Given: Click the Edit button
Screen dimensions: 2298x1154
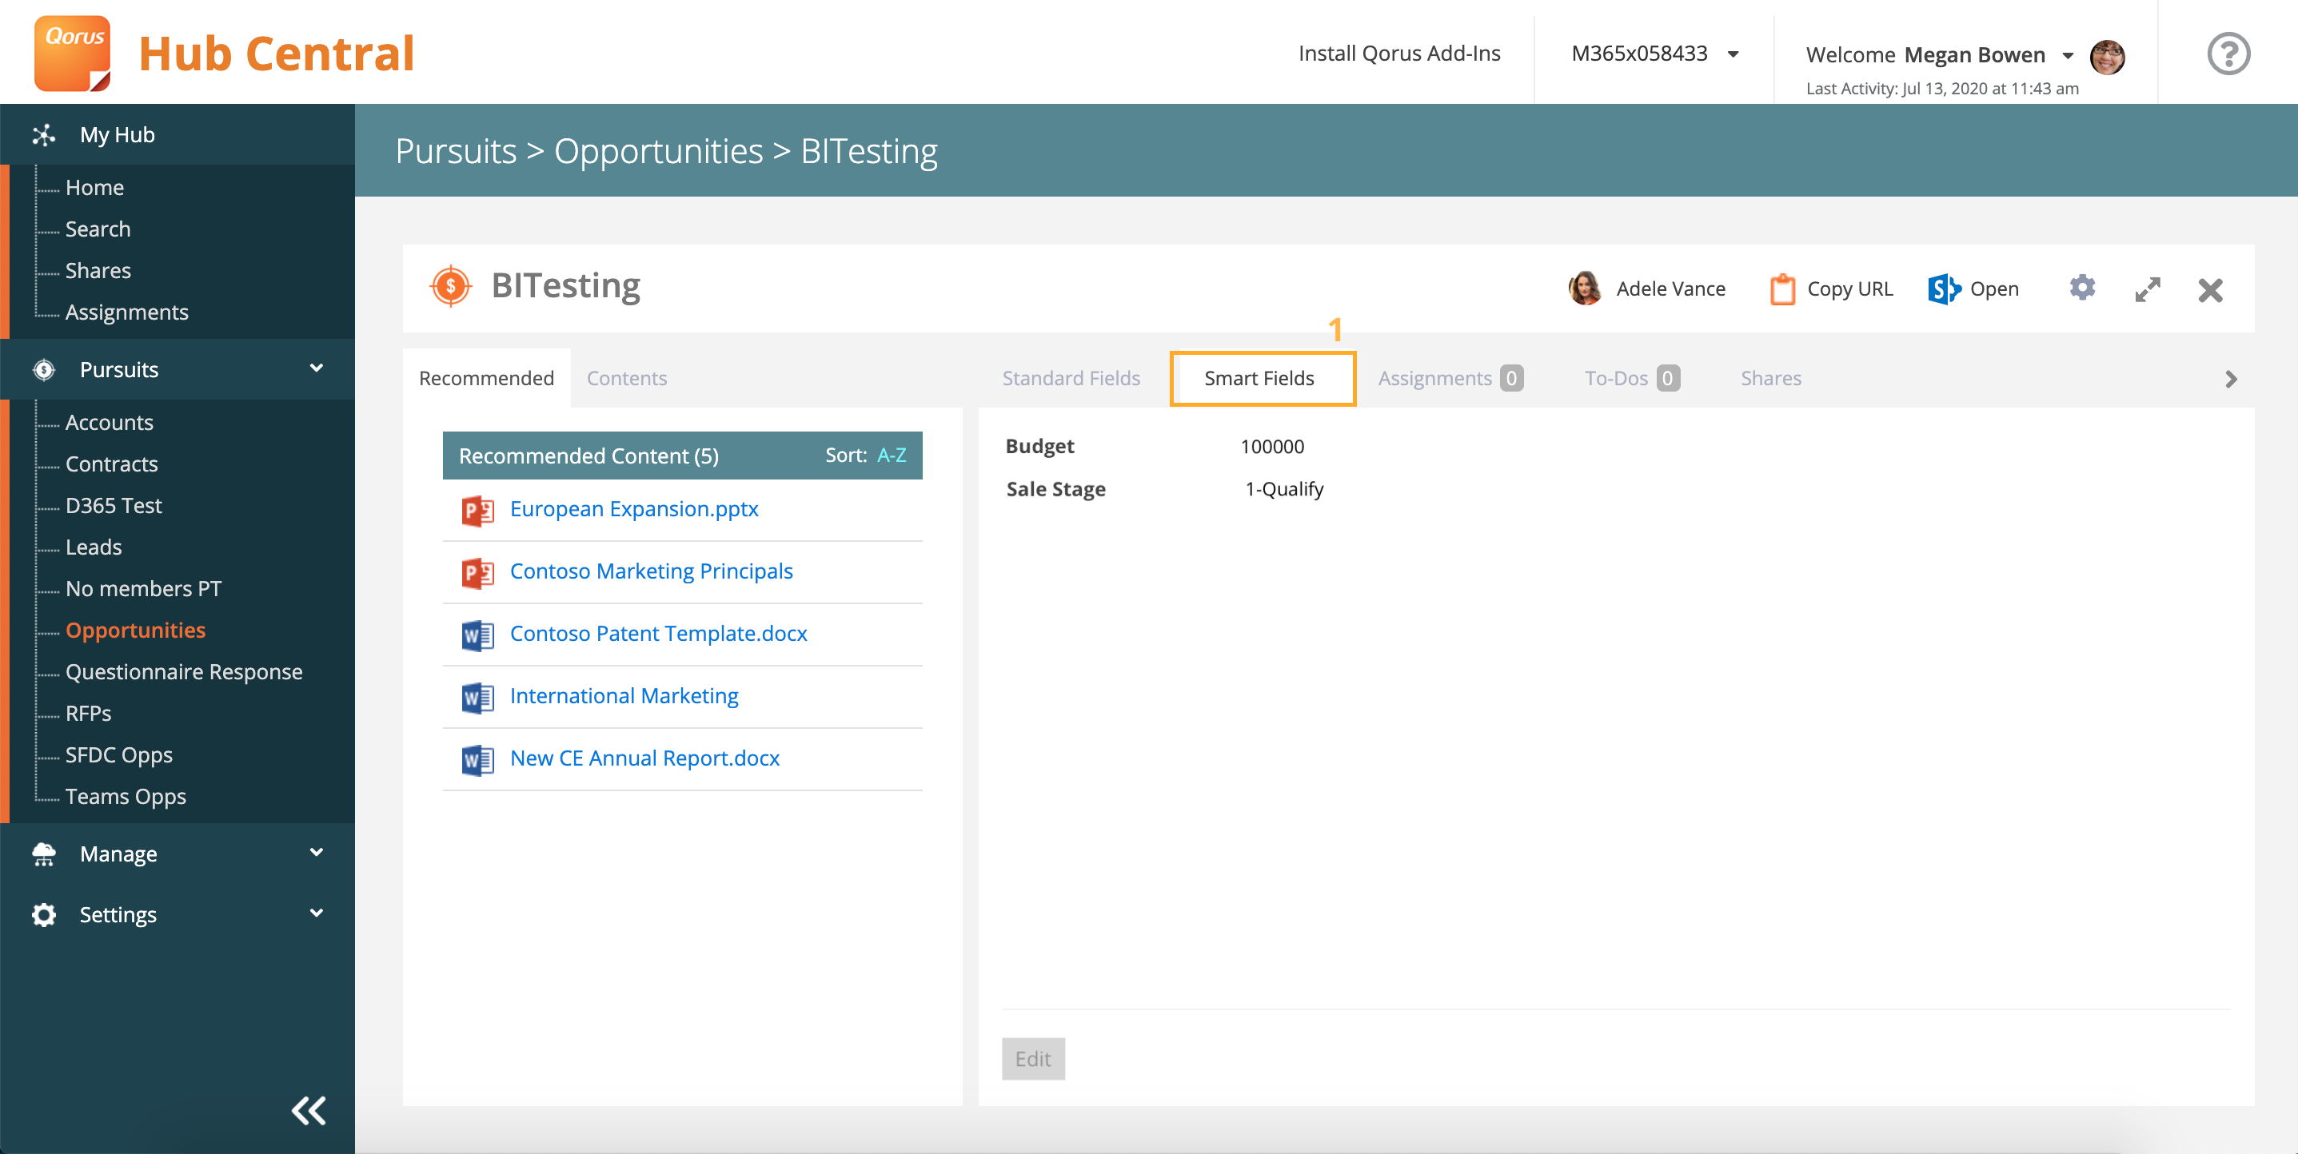Looking at the screenshot, I should (1032, 1059).
